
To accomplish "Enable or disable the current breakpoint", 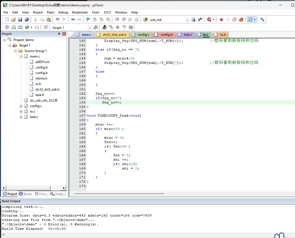I will 228,20.
